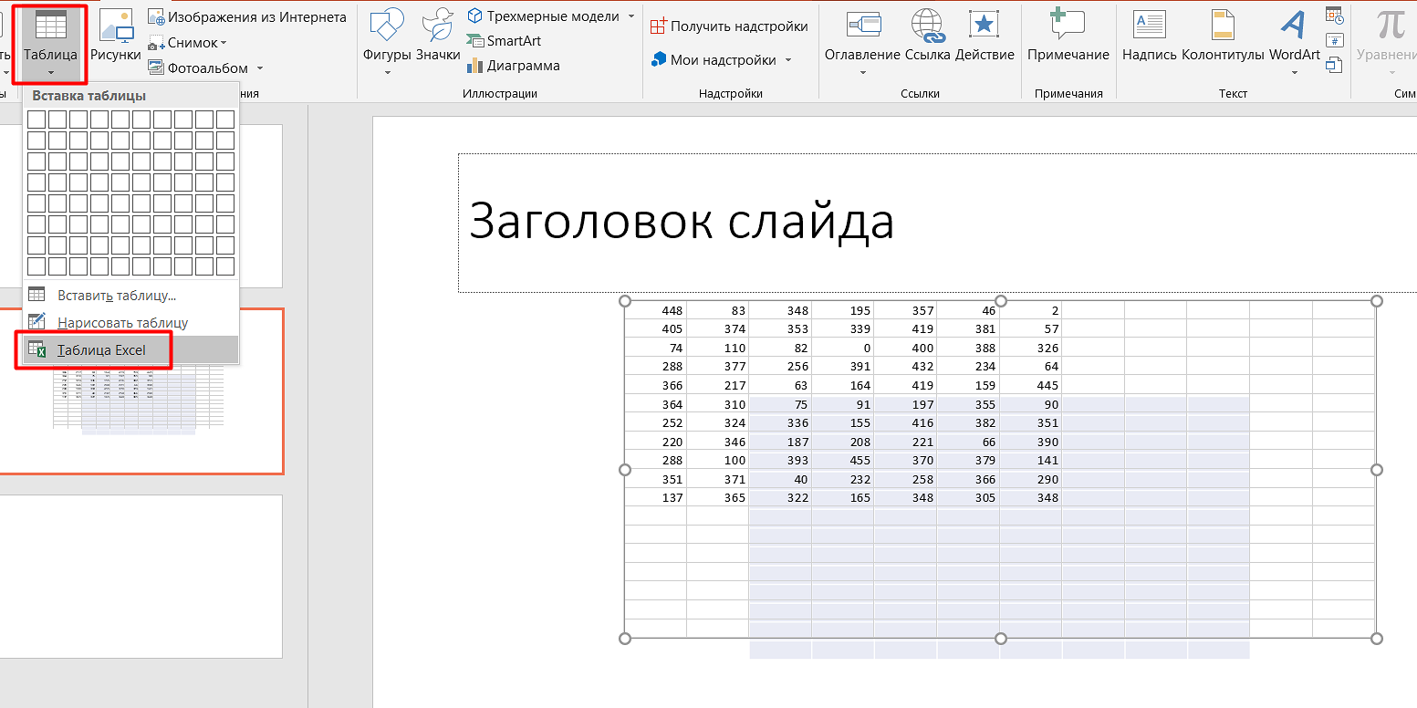Open the Фигуры shapes gallery
This screenshot has height=708, width=1417.
pyautogui.click(x=387, y=41)
